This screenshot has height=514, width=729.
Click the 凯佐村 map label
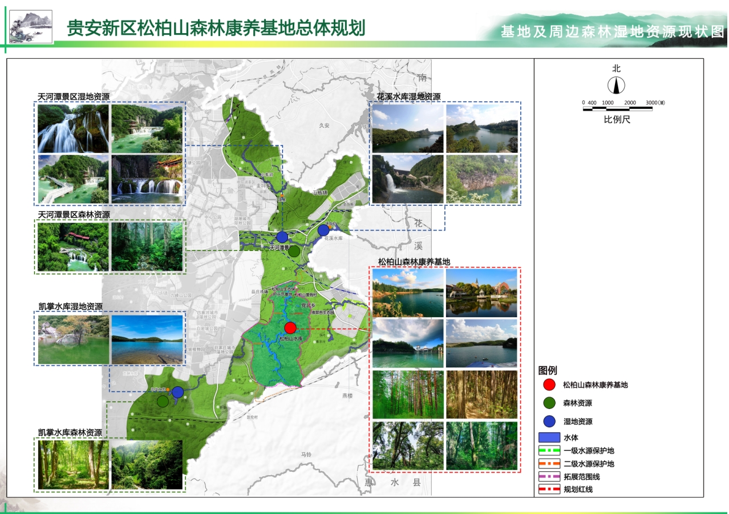(252, 417)
